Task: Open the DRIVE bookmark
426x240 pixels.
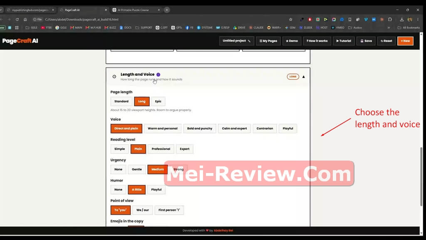Action: pos(239,28)
